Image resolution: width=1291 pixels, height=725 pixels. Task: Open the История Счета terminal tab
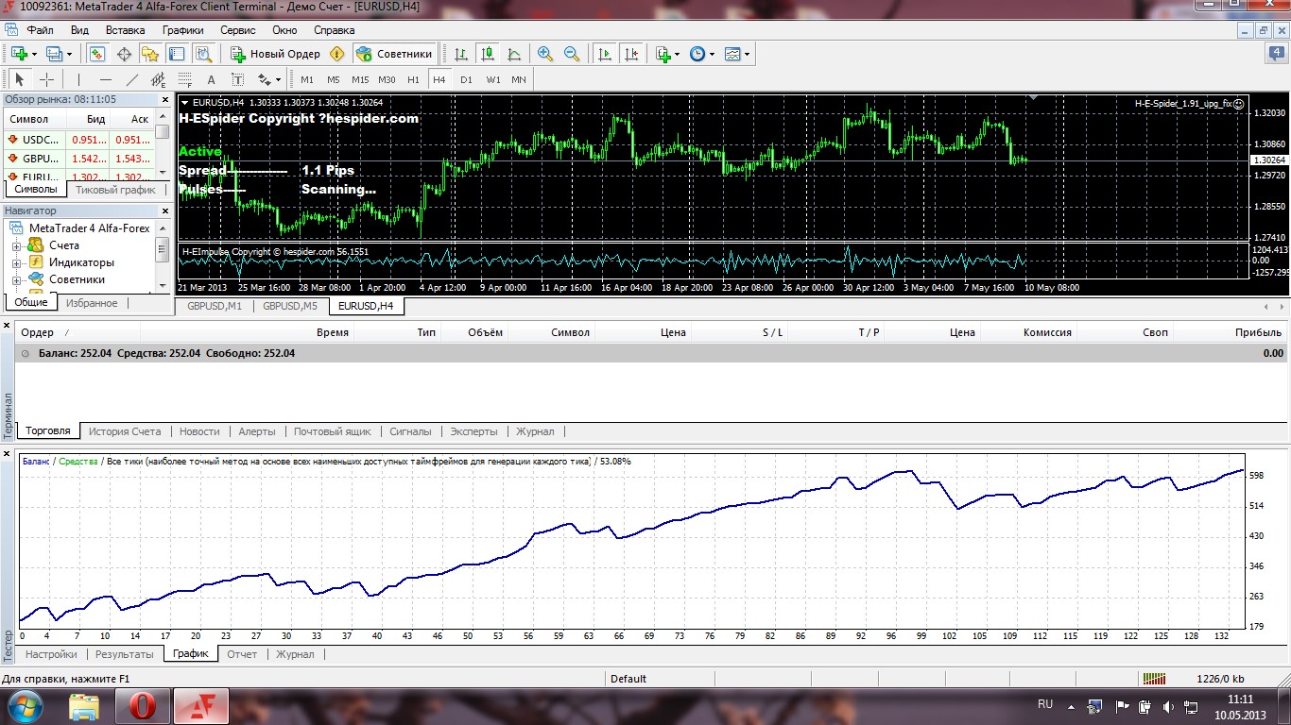pos(125,431)
